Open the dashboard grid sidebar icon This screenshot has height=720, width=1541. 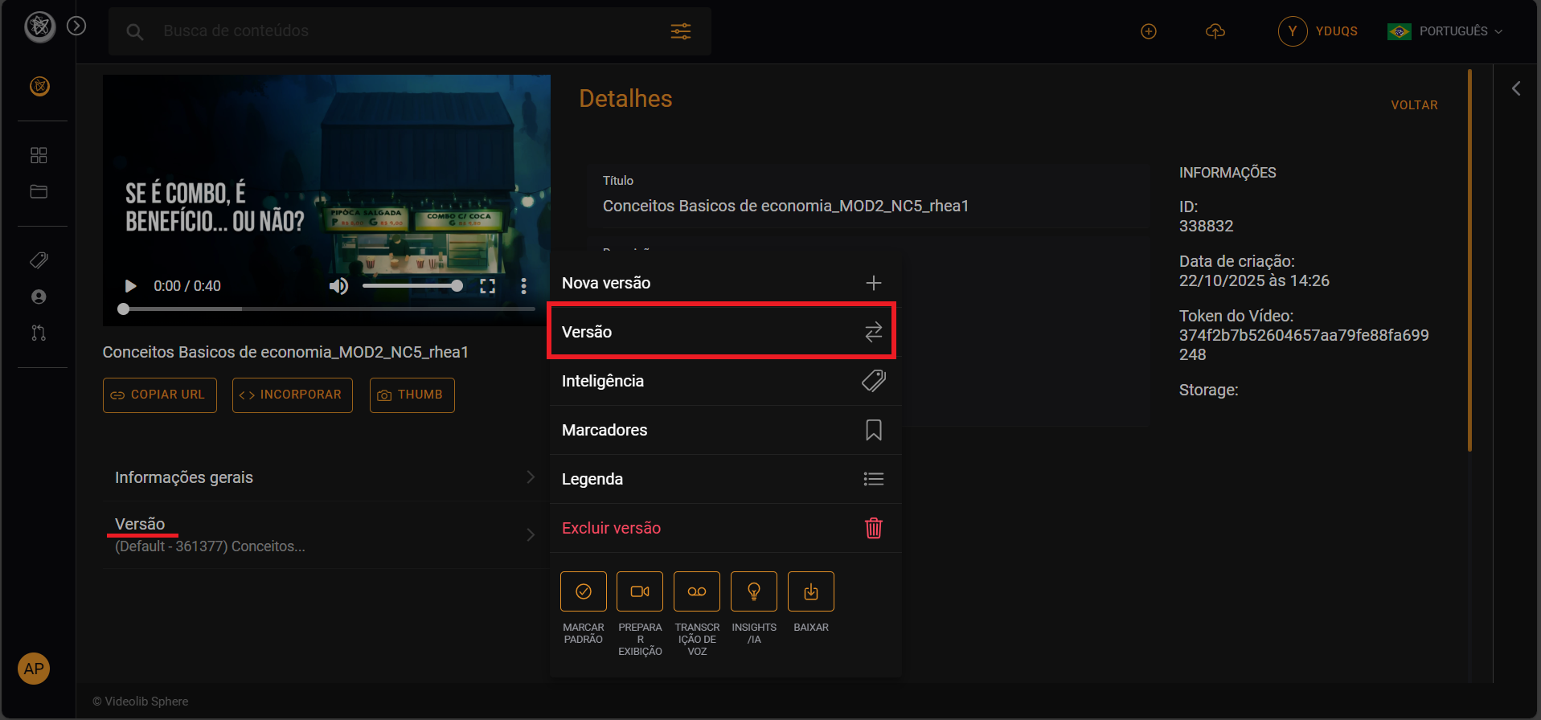point(39,155)
